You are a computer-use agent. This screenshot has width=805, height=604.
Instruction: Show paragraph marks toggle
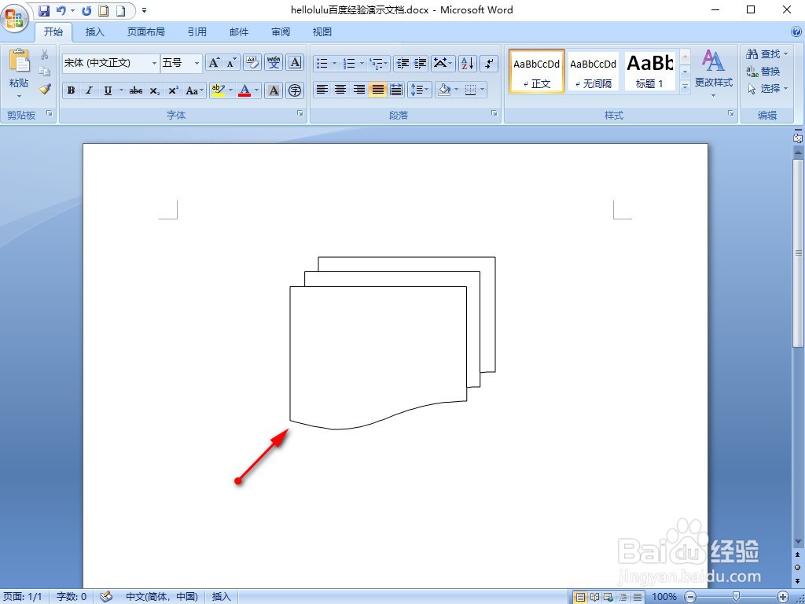[x=490, y=63]
